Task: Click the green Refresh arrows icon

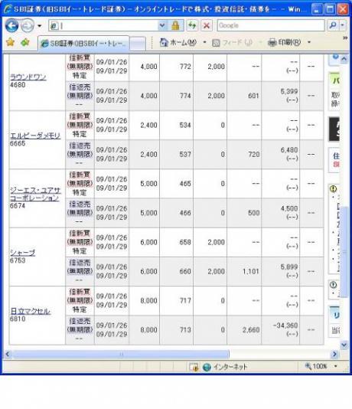Action: click(x=192, y=25)
